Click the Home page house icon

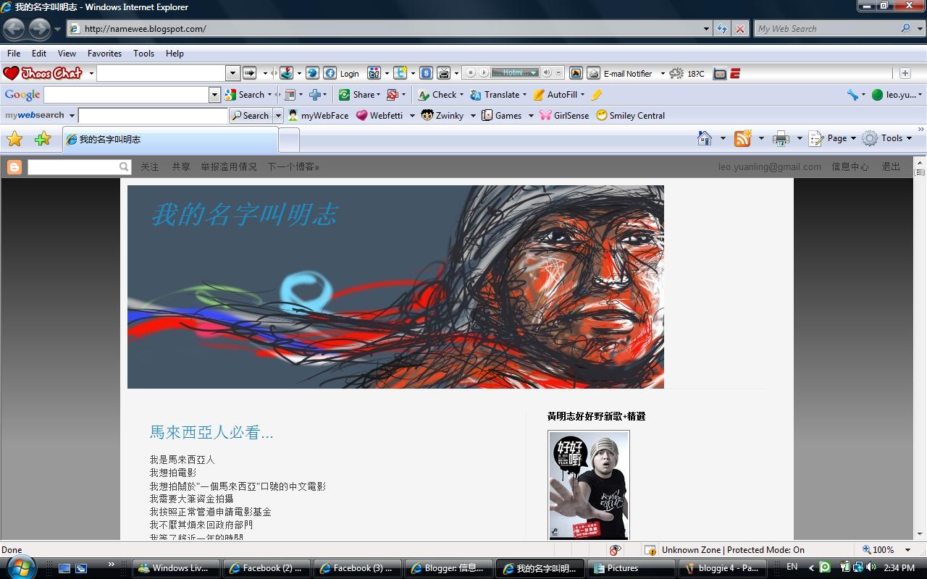coord(705,138)
